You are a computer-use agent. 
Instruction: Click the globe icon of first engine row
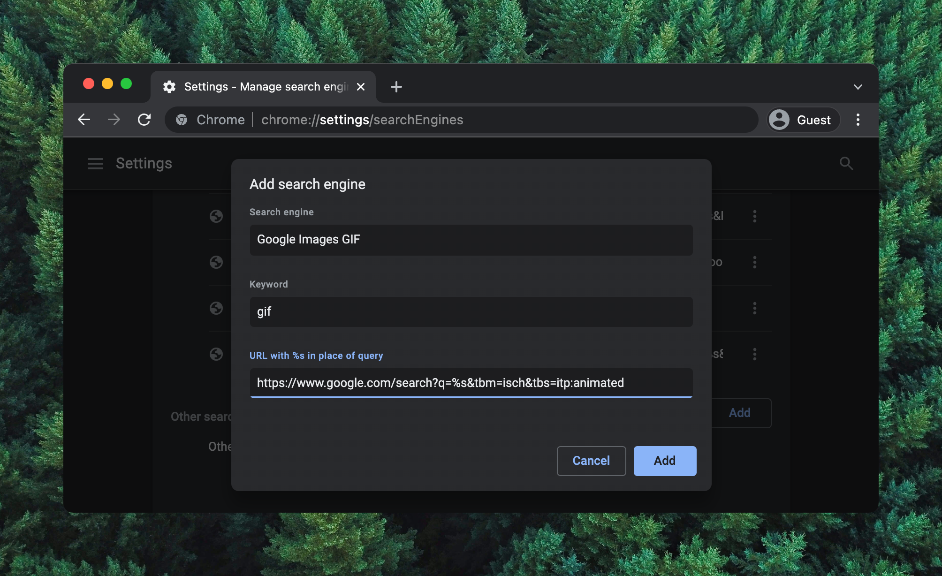pyautogui.click(x=216, y=216)
